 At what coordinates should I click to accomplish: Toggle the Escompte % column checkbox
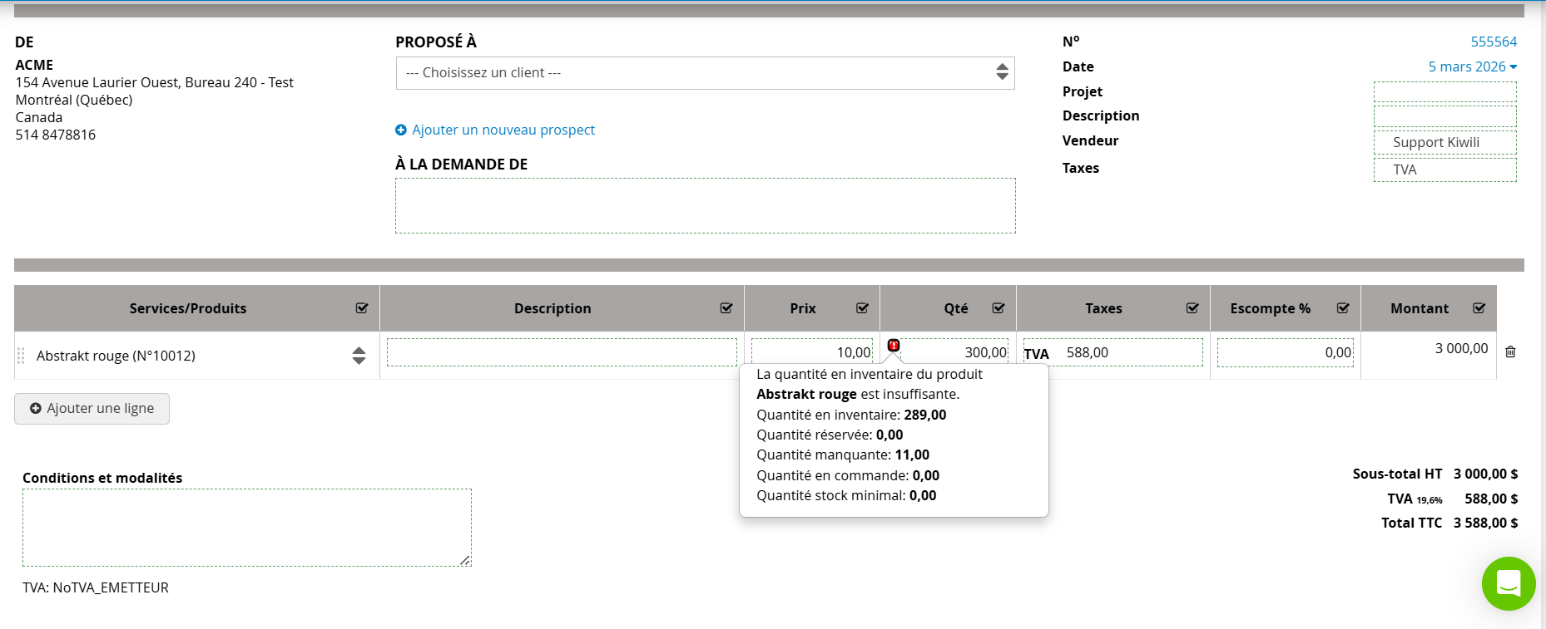pyautogui.click(x=1343, y=308)
